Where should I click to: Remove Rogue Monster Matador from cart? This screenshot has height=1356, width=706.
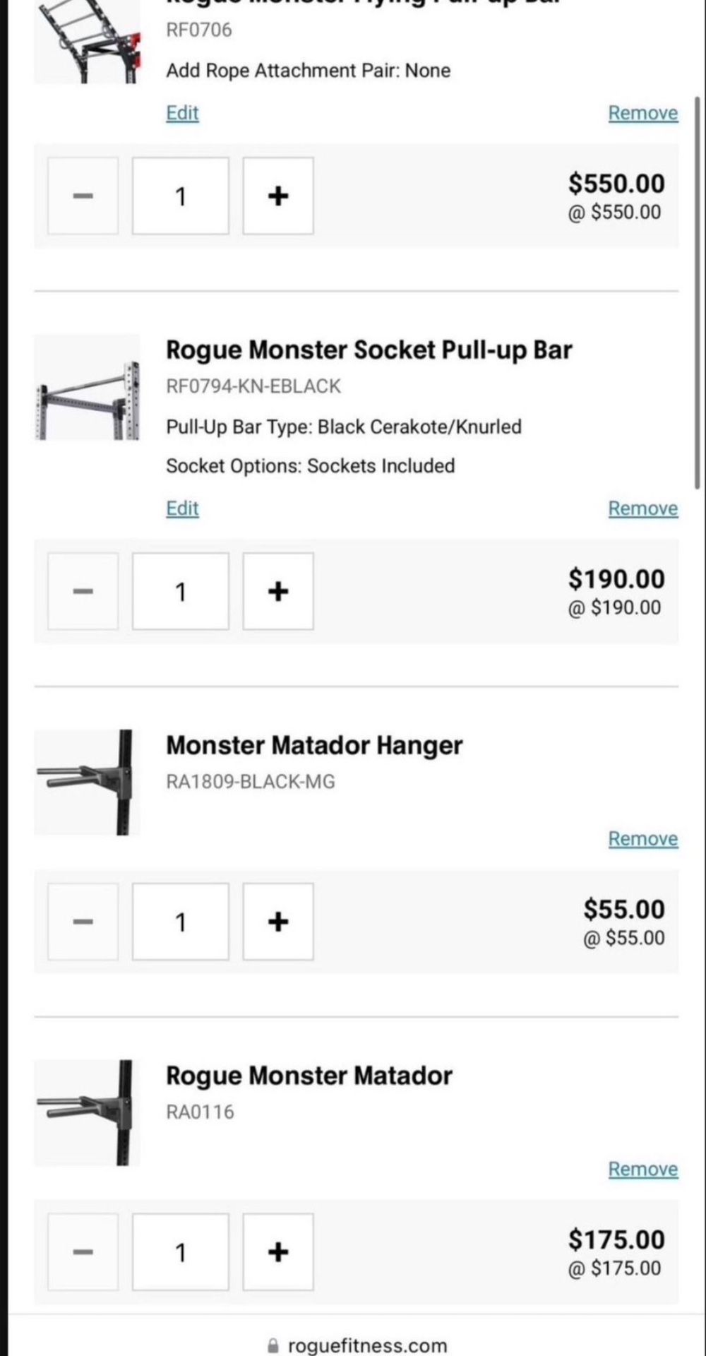(x=642, y=1169)
